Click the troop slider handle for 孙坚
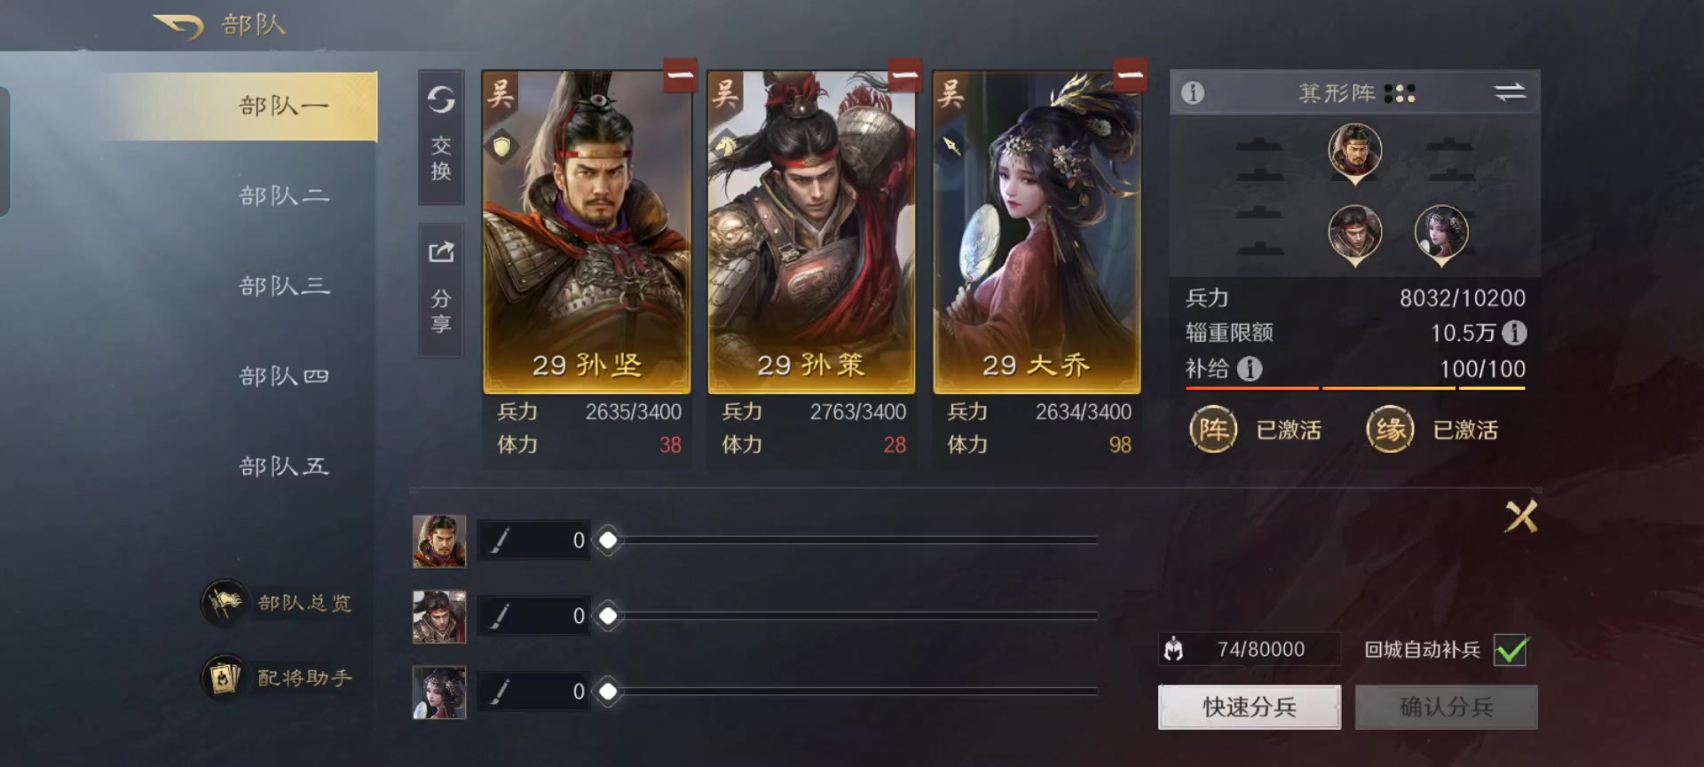This screenshot has width=1704, height=767. [x=608, y=540]
